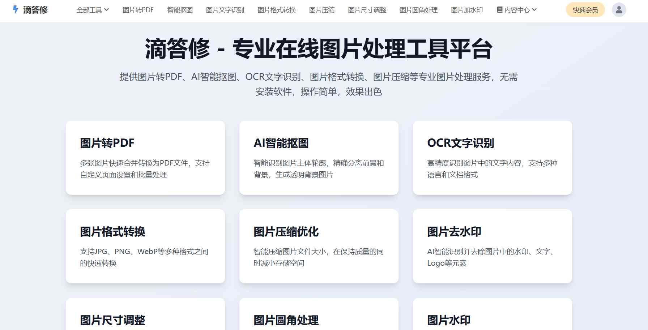Click the AI智能抠图 card
The width and height of the screenshot is (648, 330).
pyautogui.click(x=318, y=158)
